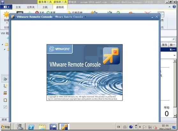Launch PowerShell from the taskbar
The height and width of the screenshot is (131, 178).
pos(31,127)
